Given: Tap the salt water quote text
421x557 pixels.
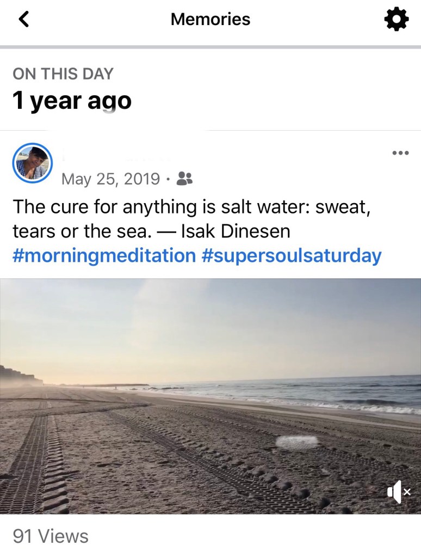Looking at the screenshot, I should [190, 207].
